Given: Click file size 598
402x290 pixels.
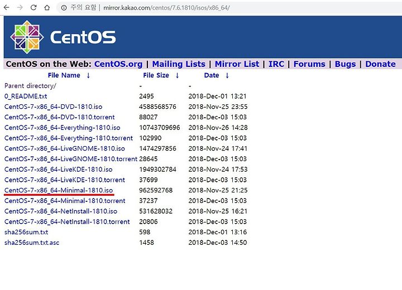Looking at the screenshot, I should [x=145, y=232].
